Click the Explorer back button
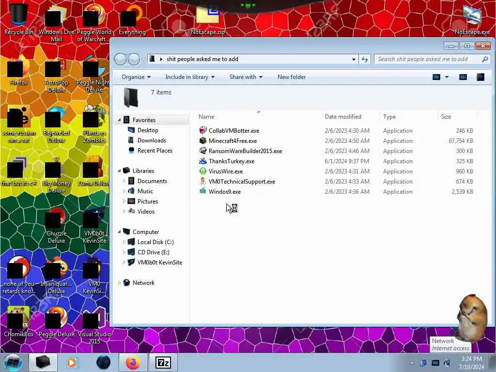 coord(120,59)
